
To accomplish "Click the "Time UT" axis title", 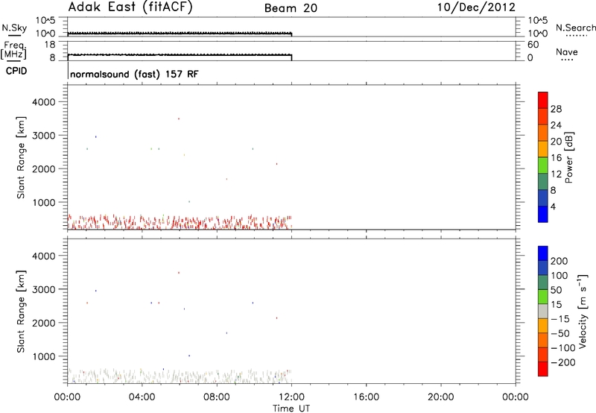I will (291, 409).
